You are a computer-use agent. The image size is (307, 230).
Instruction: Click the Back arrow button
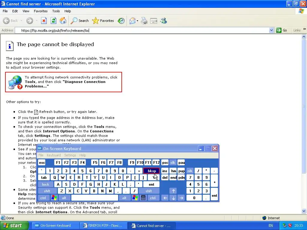(10, 21)
